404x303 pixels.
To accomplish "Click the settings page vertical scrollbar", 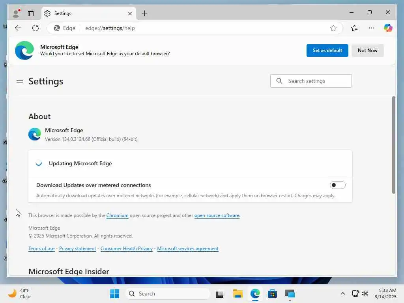I will tap(393, 145).
